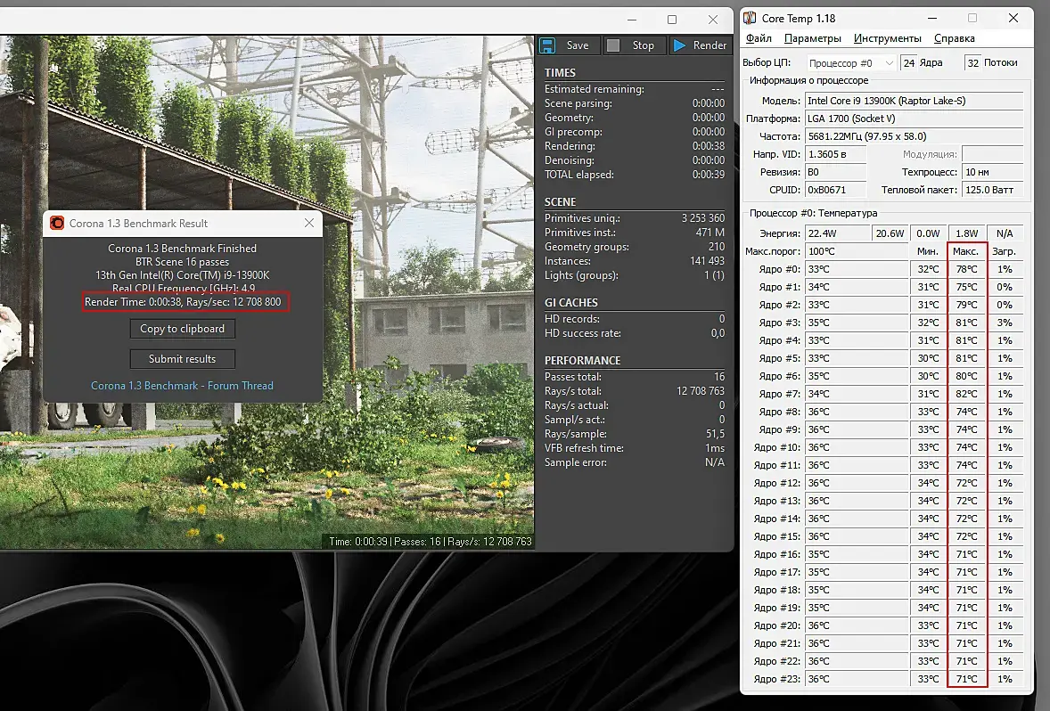Click the Render Time 0:00:38 result line
Screen dimensions: 1050x711
(183, 302)
